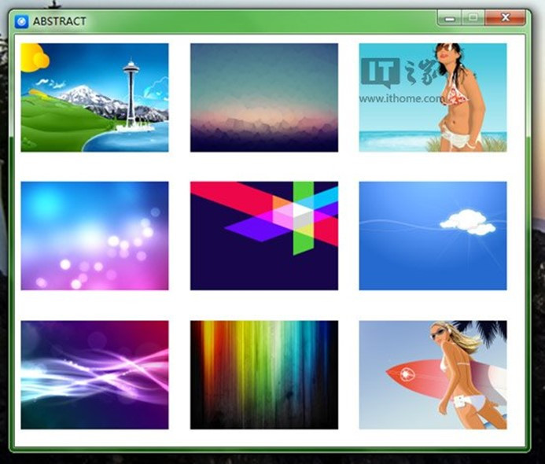
Task: Minimize the ABSTRACT window
Action: point(450,18)
